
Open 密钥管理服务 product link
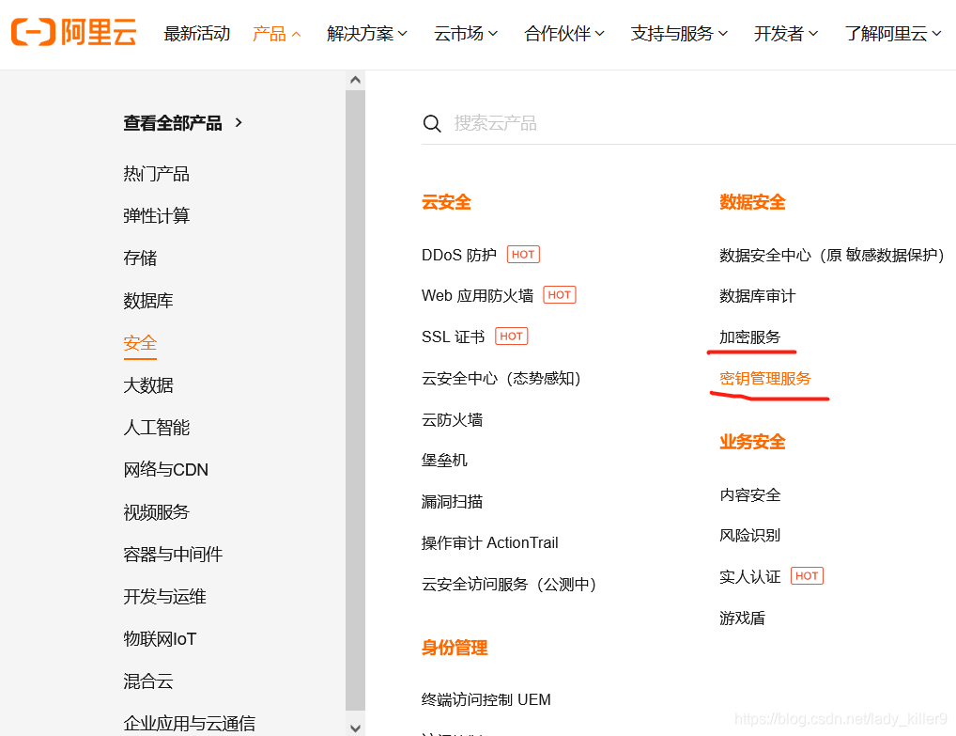click(765, 379)
